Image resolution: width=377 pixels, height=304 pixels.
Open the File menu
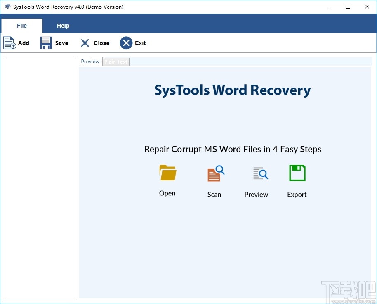pos(21,25)
